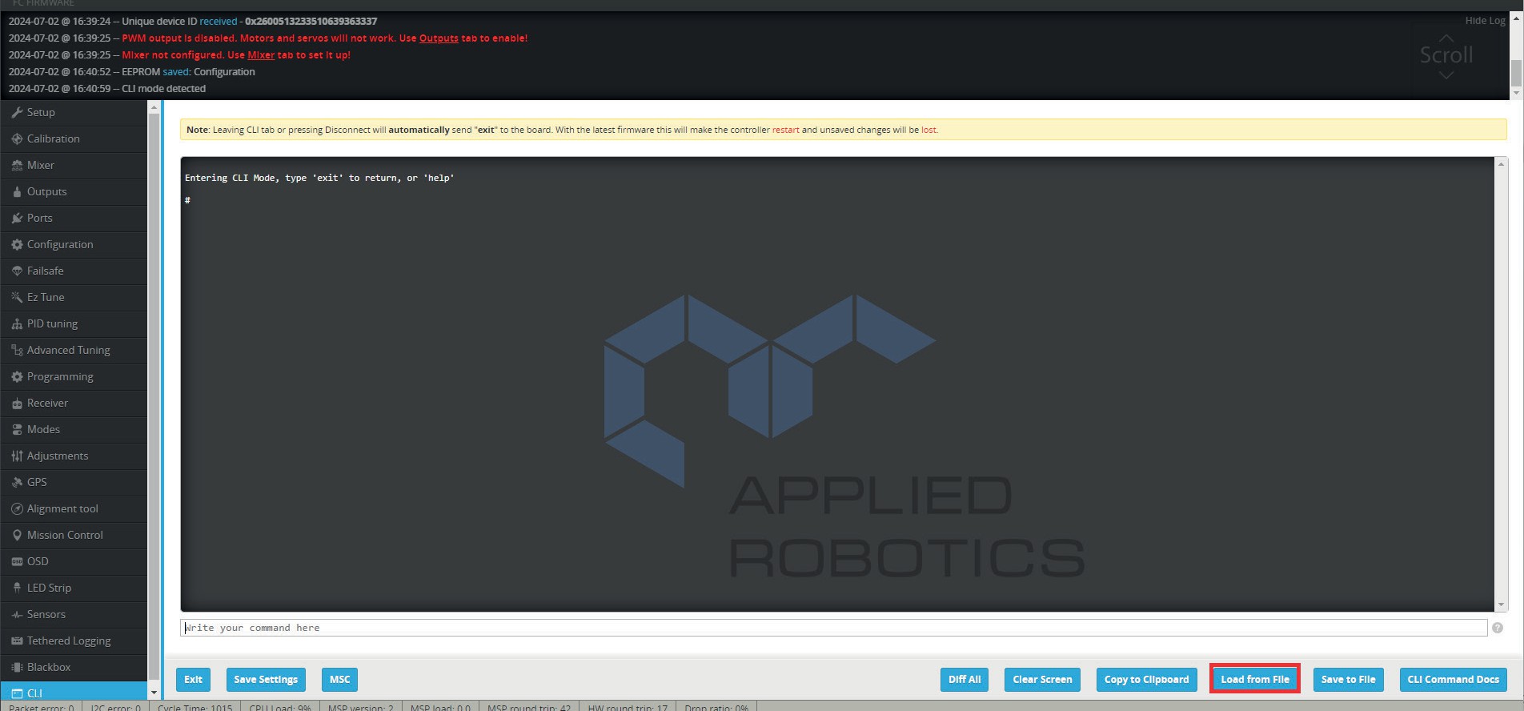Click the Calibration icon in sidebar

(17, 139)
